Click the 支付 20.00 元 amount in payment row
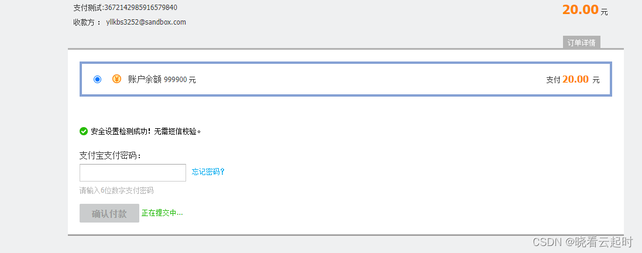The height and width of the screenshot is (253, 642). [x=573, y=80]
